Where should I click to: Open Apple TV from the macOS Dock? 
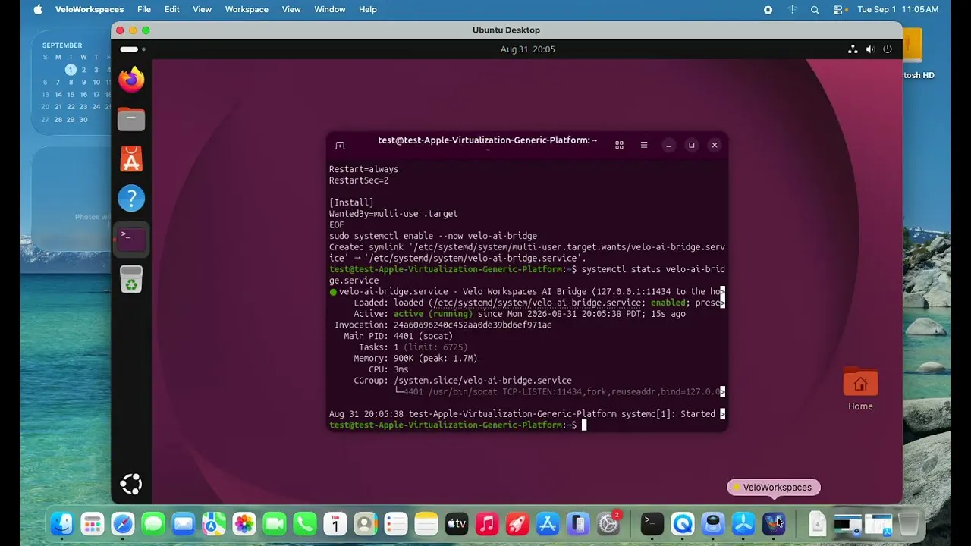click(457, 523)
